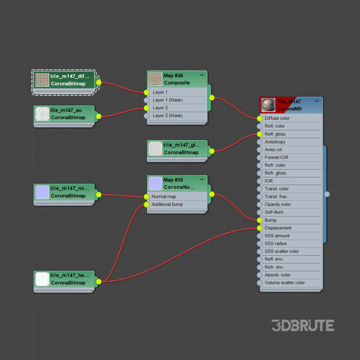Collapse the Tile_M147 CoronaMtl node

[x=317, y=101]
